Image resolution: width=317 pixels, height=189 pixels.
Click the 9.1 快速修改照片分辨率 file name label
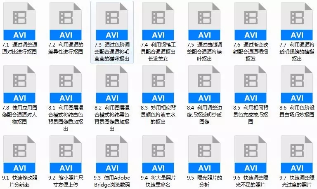tap(20, 181)
